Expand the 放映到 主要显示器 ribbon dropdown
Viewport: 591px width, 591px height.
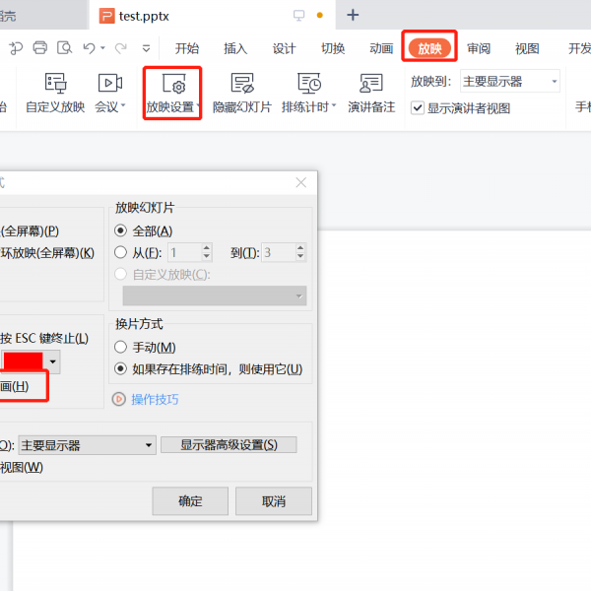pyautogui.click(x=510, y=82)
